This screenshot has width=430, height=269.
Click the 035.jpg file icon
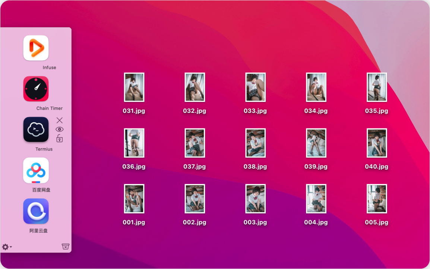(x=377, y=87)
